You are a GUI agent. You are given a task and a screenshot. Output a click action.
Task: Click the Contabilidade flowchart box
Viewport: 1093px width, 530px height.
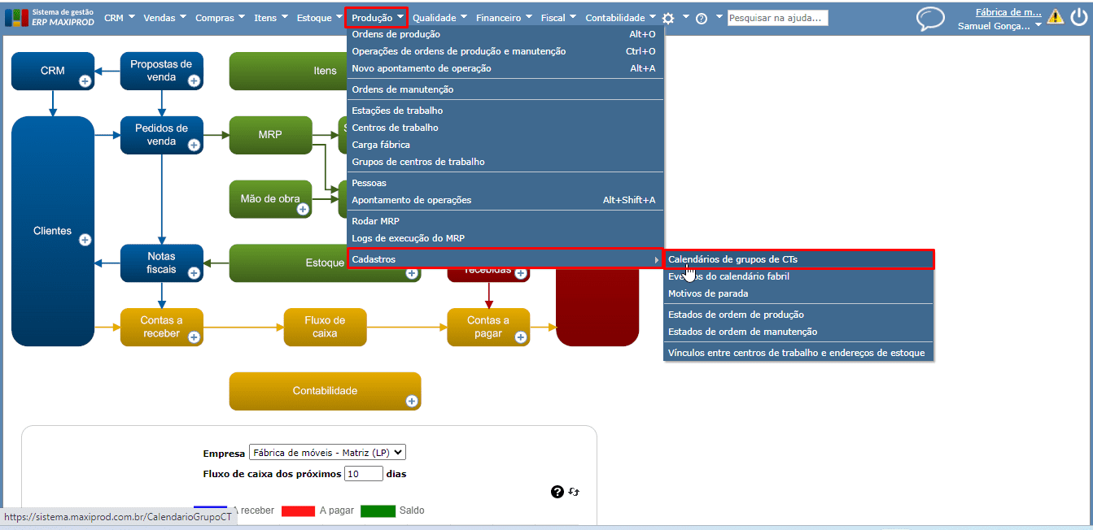325,391
